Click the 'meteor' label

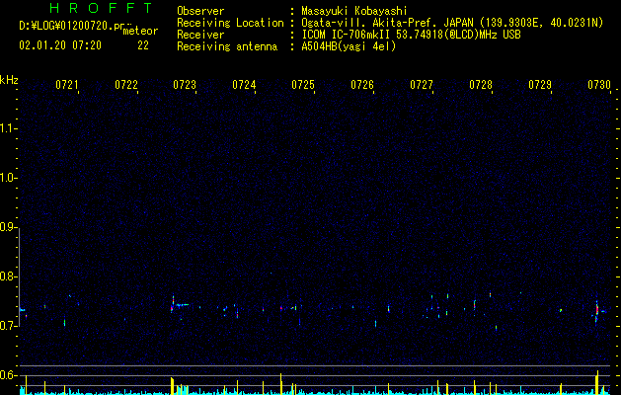coord(140,31)
